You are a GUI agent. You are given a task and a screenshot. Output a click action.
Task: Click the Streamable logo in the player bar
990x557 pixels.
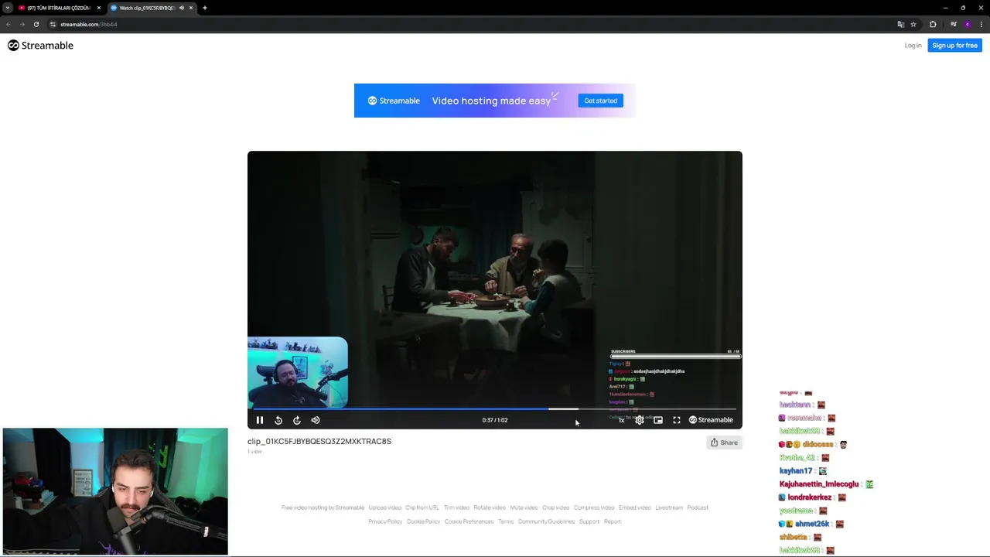click(x=711, y=420)
